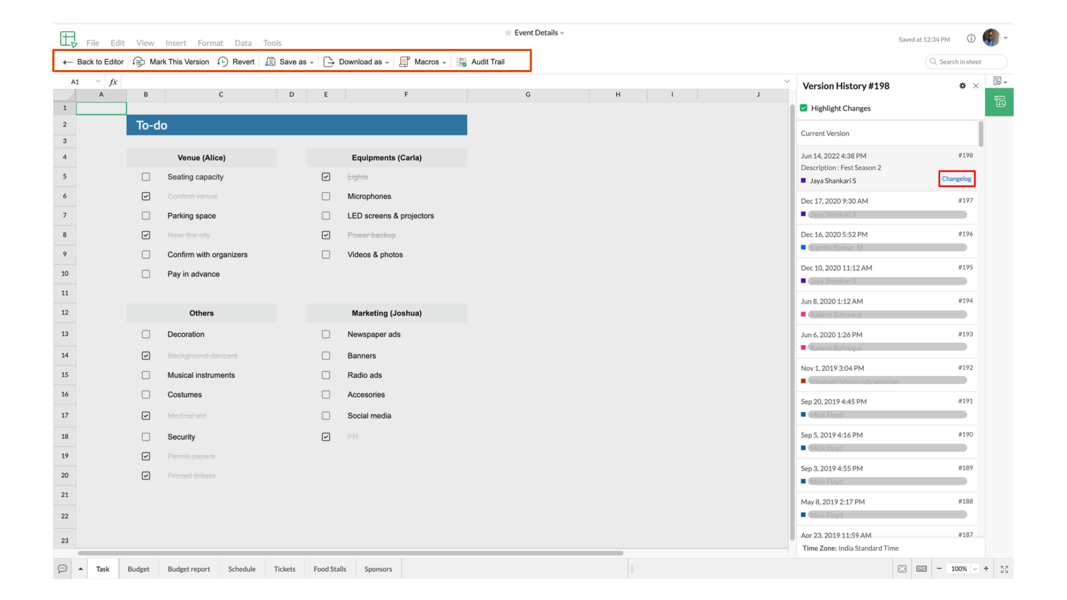Screen dimensions: 1067x600
Task: Click the info icon near saved time
Action: point(971,38)
